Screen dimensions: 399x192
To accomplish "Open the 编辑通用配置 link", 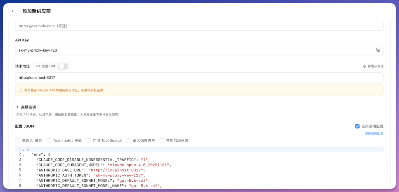I will [374, 133].
